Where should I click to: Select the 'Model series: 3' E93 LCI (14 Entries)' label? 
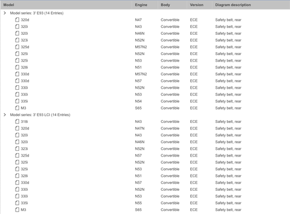pyautogui.click(x=40, y=115)
